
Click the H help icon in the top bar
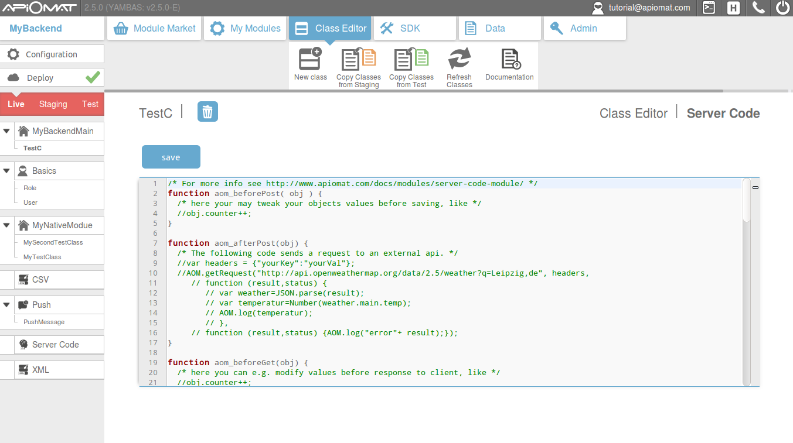733,8
